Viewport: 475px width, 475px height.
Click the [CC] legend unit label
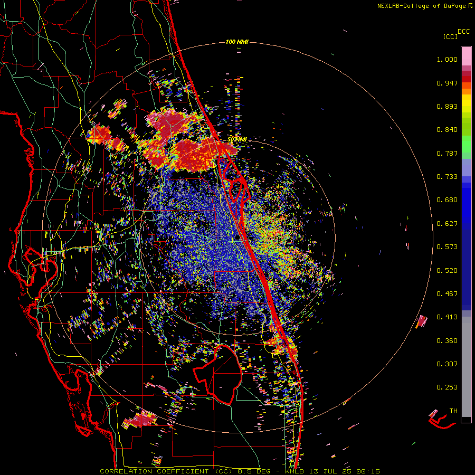click(451, 36)
